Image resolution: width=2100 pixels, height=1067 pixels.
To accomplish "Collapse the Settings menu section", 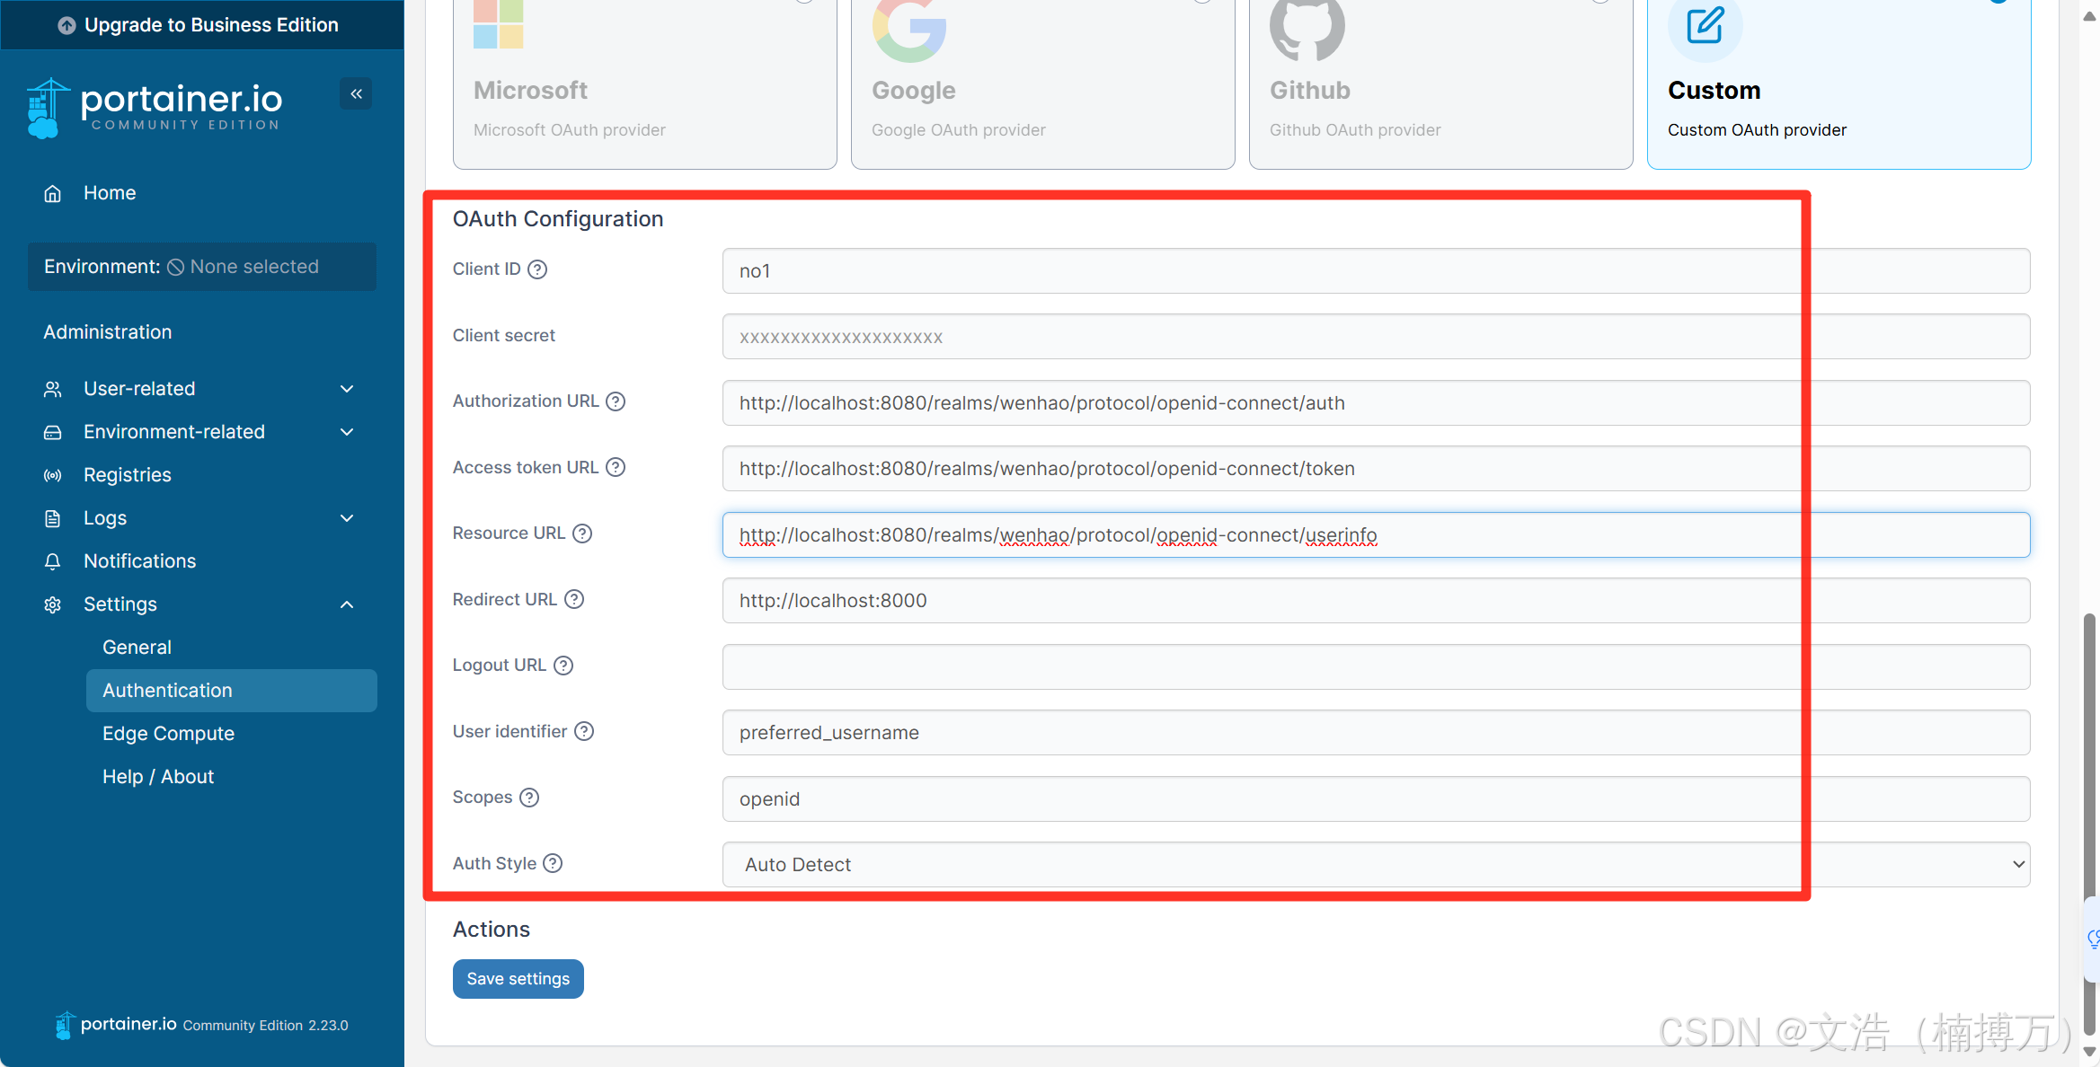I will (199, 604).
